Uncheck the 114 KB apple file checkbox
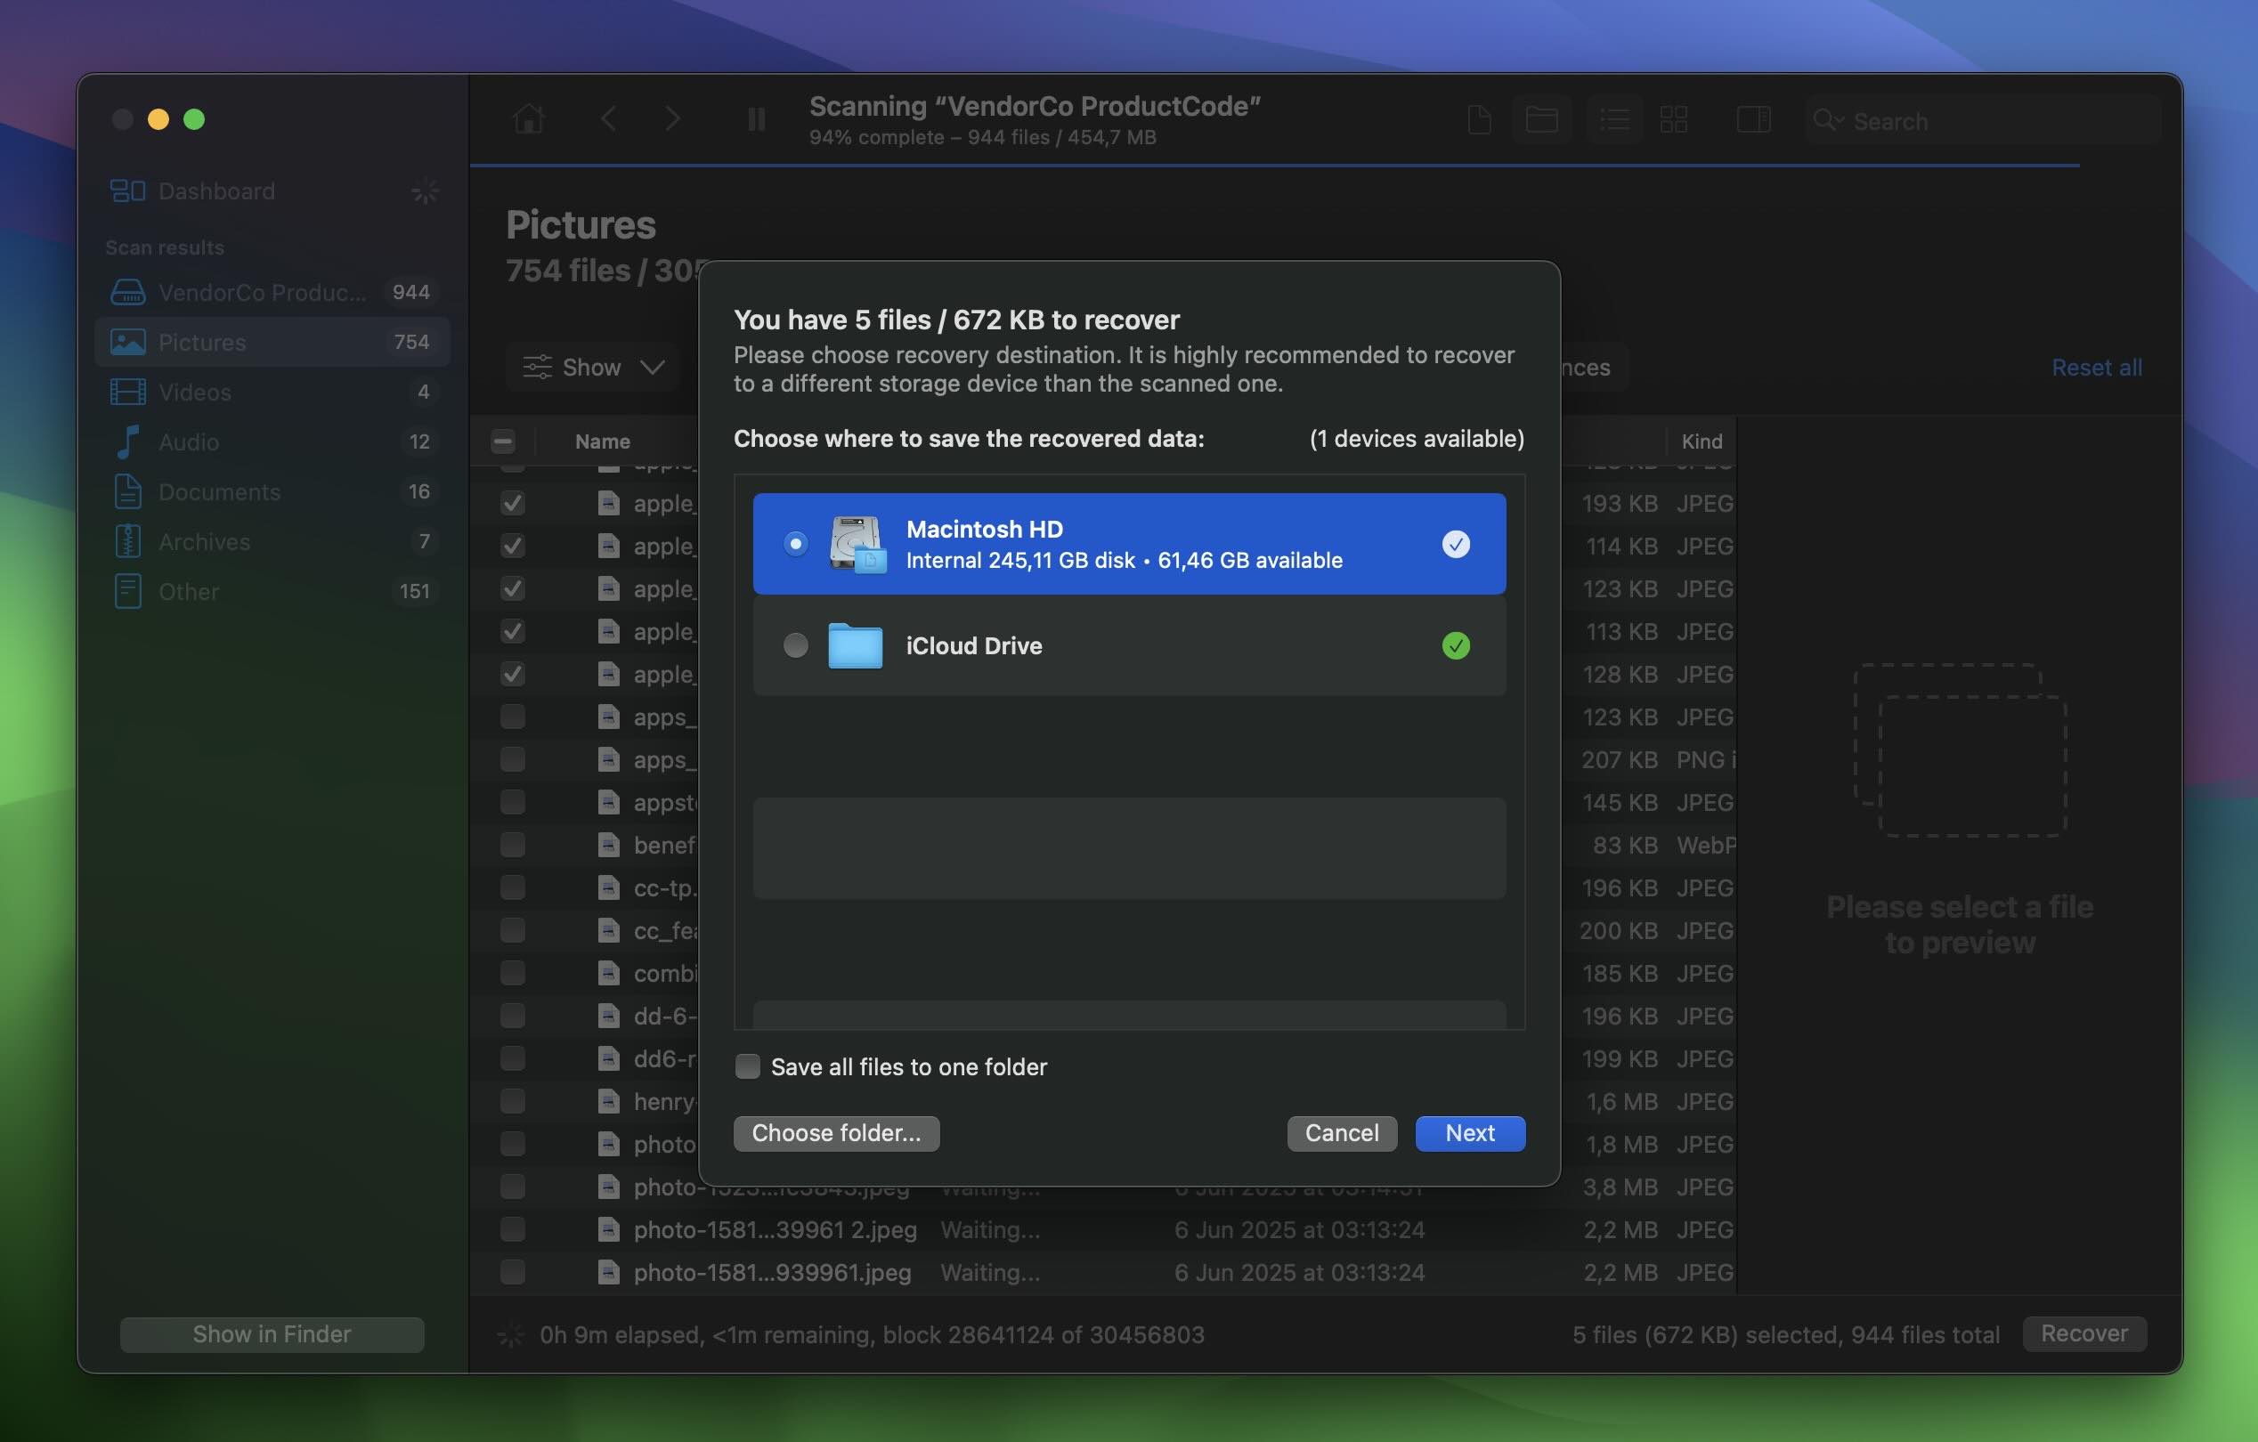 click(512, 546)
